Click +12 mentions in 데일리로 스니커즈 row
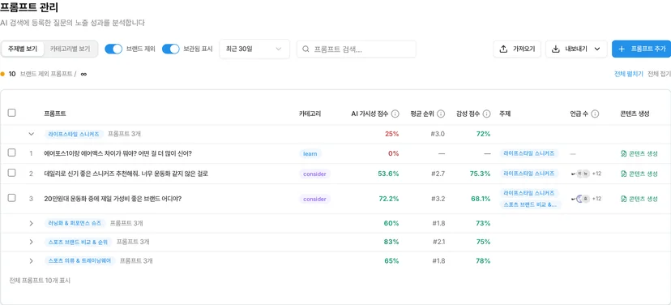The width and height of the screenshot is (671, 305). [x=596, y=174]
